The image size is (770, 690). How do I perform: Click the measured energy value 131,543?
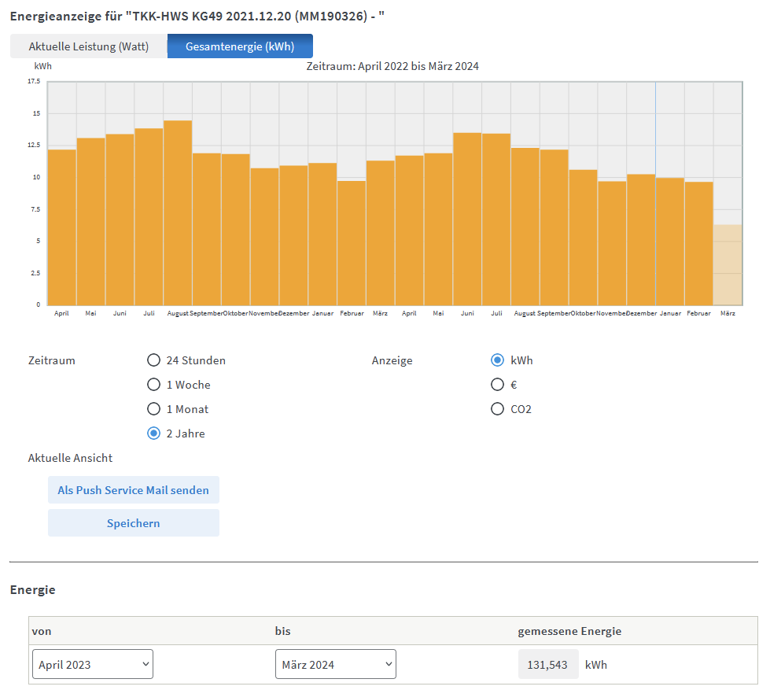click(548, 664)
